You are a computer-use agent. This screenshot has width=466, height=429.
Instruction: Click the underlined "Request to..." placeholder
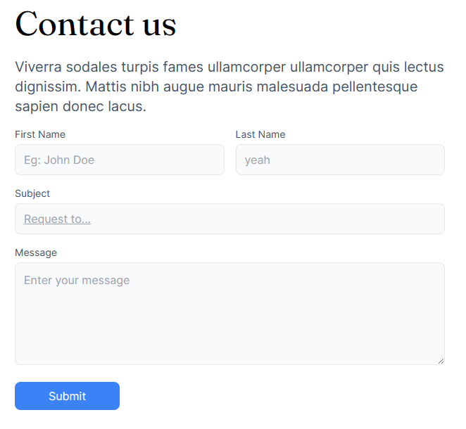coord(57,219)
